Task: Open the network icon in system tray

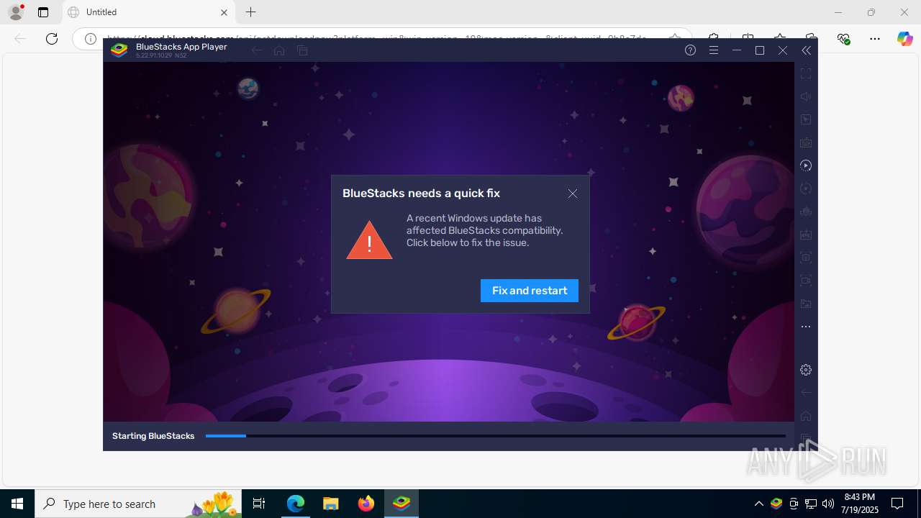Action: 811,504
